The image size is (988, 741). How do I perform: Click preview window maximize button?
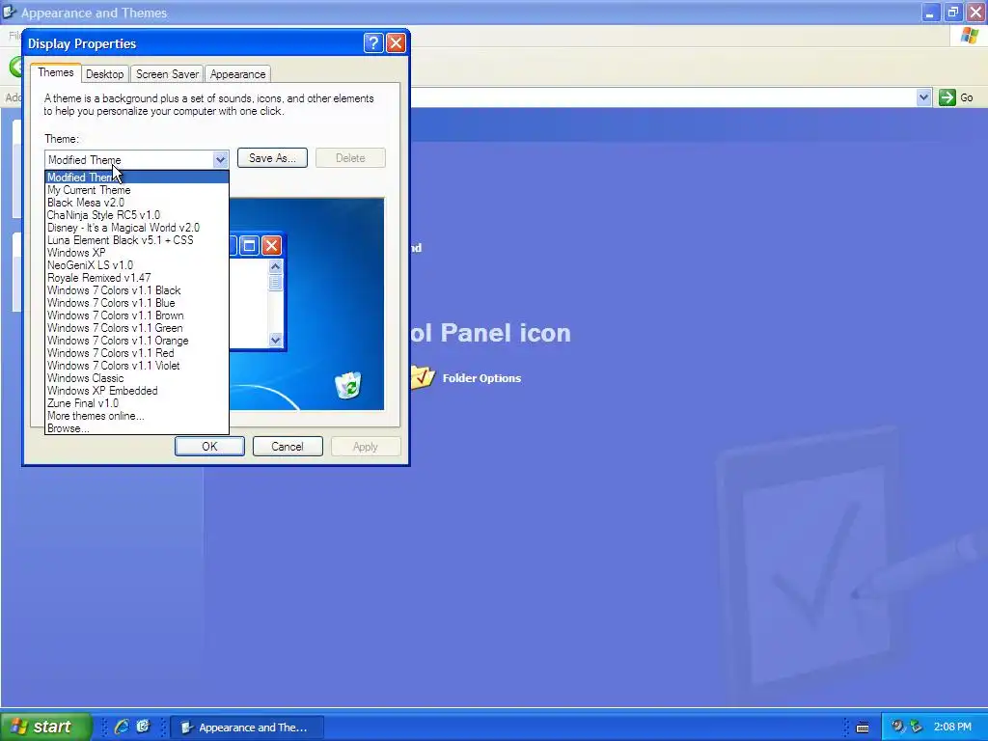250,245
